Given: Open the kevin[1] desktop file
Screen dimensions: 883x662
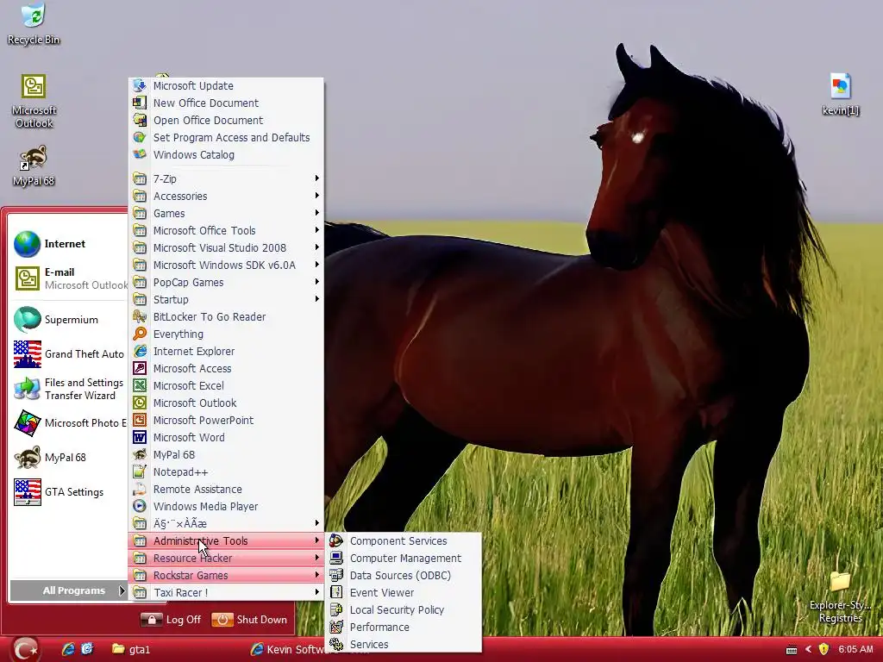Looking at the screenshot, I should [840, 94].
